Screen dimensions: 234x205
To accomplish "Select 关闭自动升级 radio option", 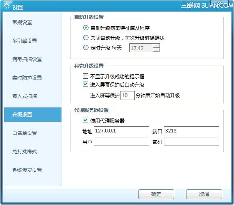I will pyautogui.click(x=86, y=38).
